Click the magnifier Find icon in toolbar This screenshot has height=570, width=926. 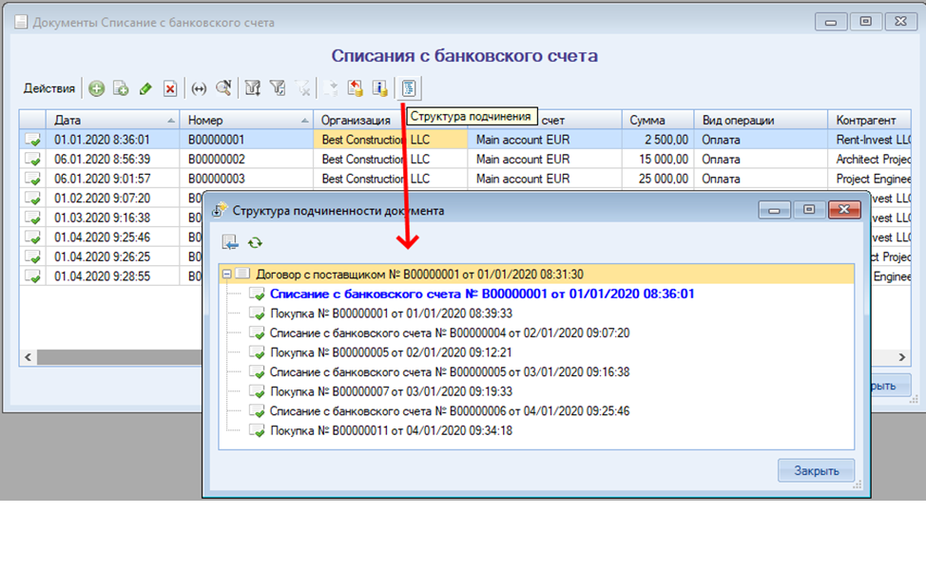pyautogui.click(x=223, y=88)
